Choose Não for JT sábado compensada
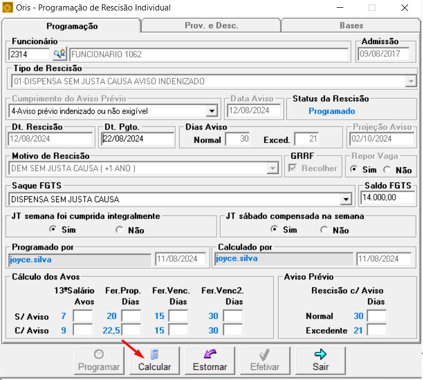 [324, 230]
